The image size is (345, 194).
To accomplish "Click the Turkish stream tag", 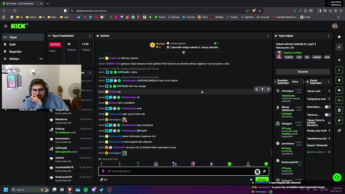I will point(289,57).
